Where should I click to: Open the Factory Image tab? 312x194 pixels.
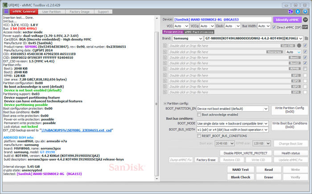(x=79, y=11)
